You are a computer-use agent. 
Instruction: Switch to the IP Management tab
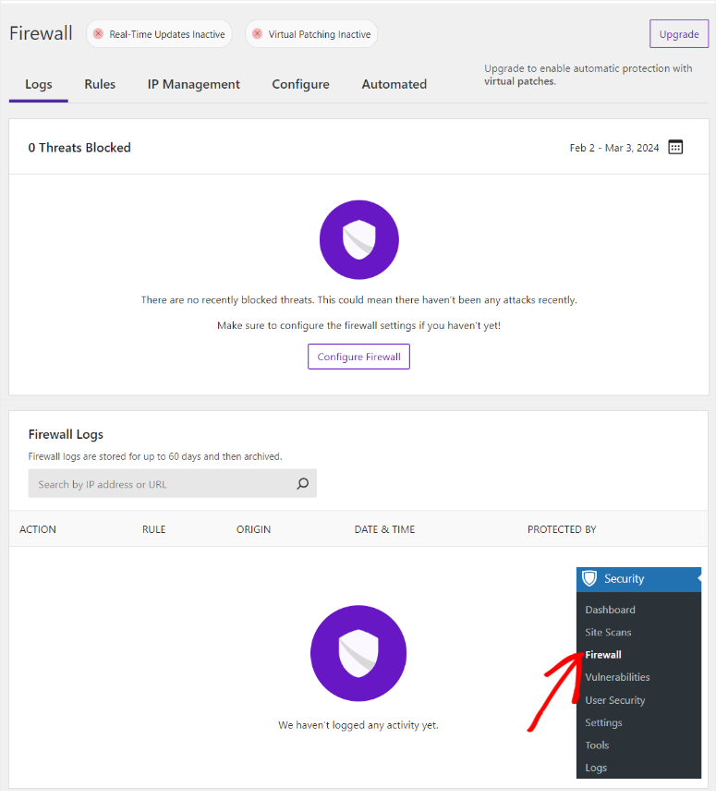[x=193, y=84]
